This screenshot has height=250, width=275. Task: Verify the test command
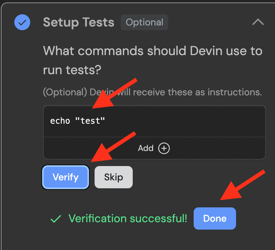[x=65, y=177]
